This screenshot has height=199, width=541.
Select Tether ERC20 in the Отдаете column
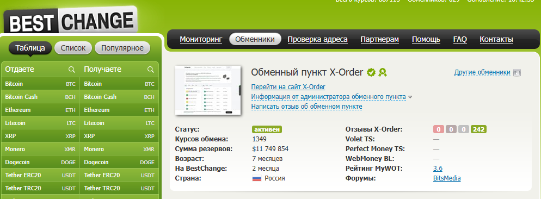point(40,175)
